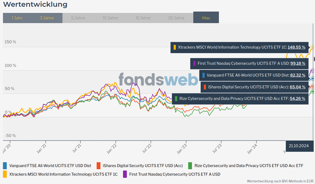
Task: Click Xtrackers tooltip value 148,55 %
Action: (x=296, y=47)
